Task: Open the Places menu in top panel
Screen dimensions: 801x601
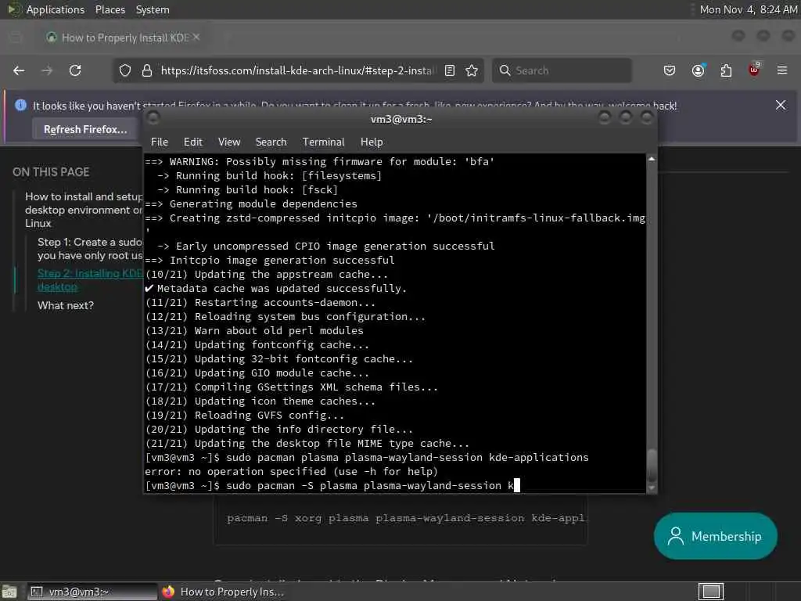Action: coord(110,9)
